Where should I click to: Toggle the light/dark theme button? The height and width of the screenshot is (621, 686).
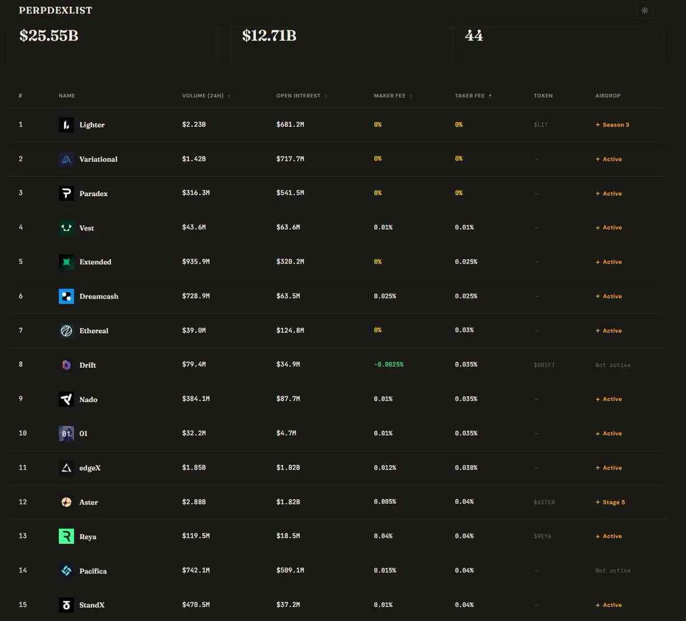pyautogui.click(x=644, y=10)
